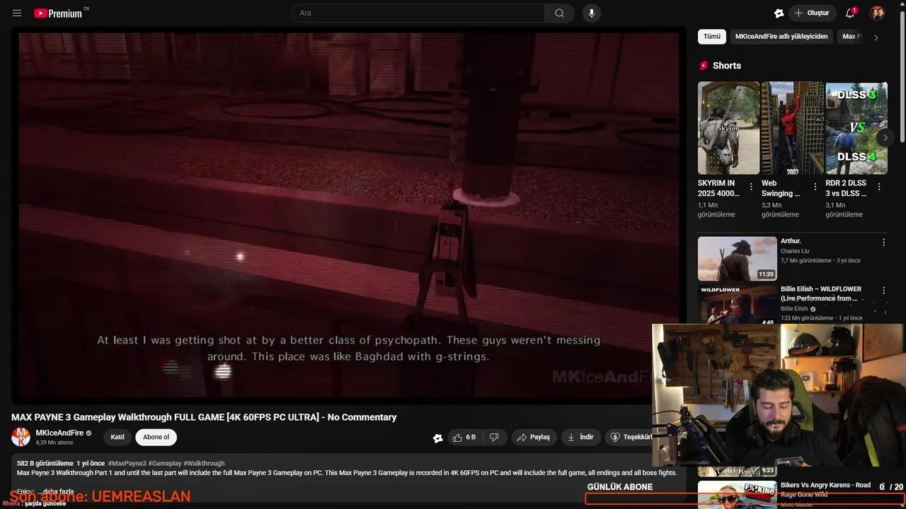This screenshot has height=509, width=906.
Task: Open MKIceAndFire channel avatar
Action: (21, 437)
